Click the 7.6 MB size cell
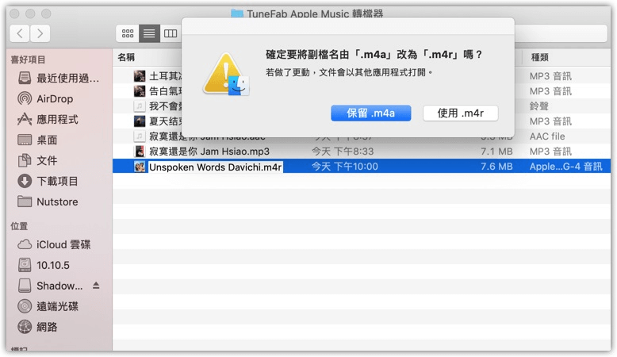Screen dimensions: 617x357 click(496, 167)
